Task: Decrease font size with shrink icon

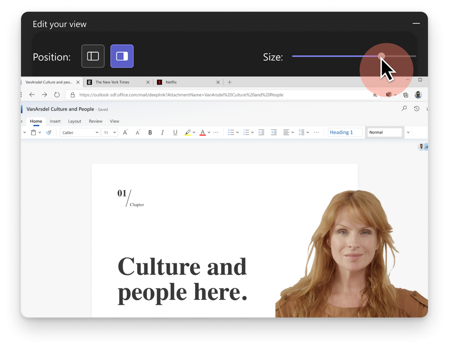Action: [138, 132]
